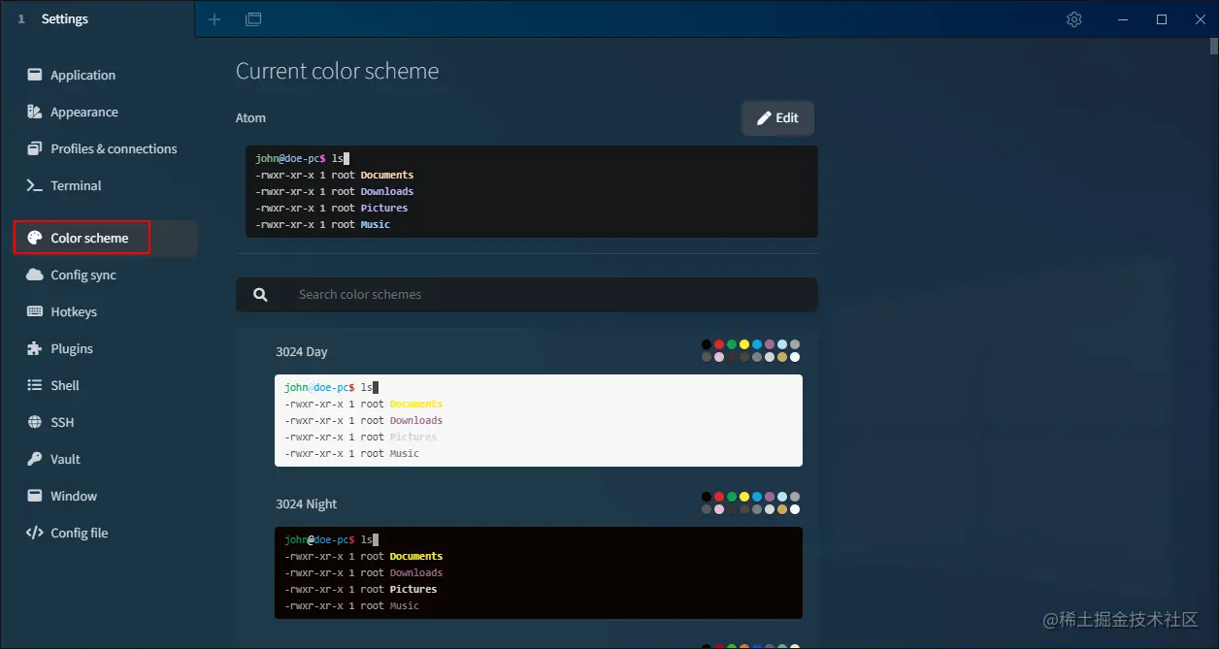The image size is (1219, 649).
Task: Click the Color scheme palette icon
Action: pos(34,238)
